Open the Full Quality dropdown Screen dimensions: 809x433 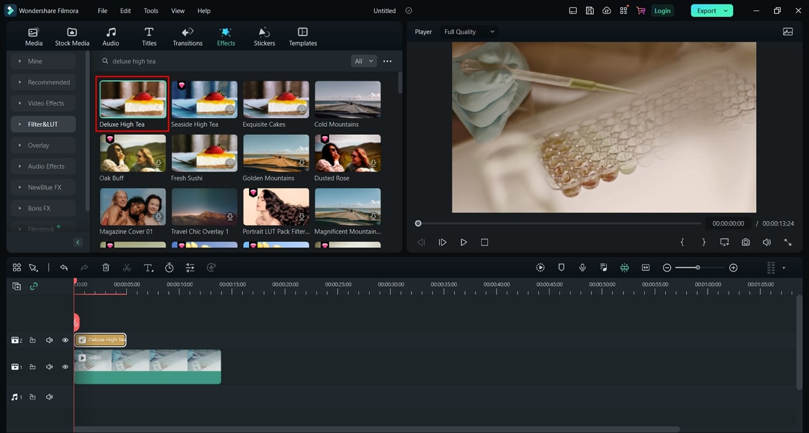coord(469,32)
